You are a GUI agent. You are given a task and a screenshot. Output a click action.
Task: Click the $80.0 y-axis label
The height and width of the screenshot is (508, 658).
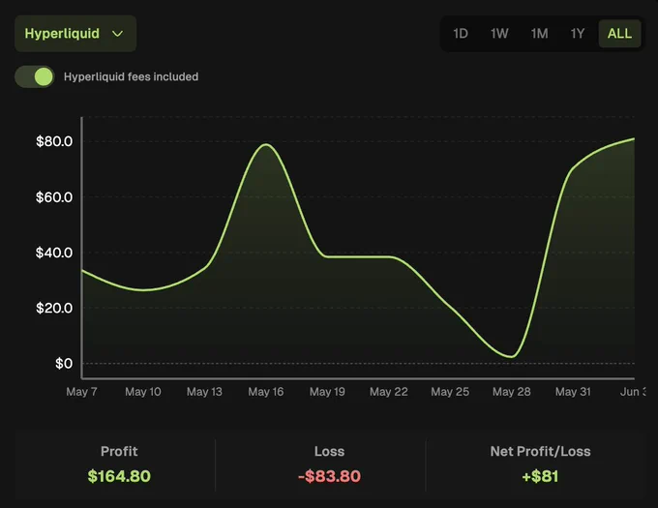54,141
